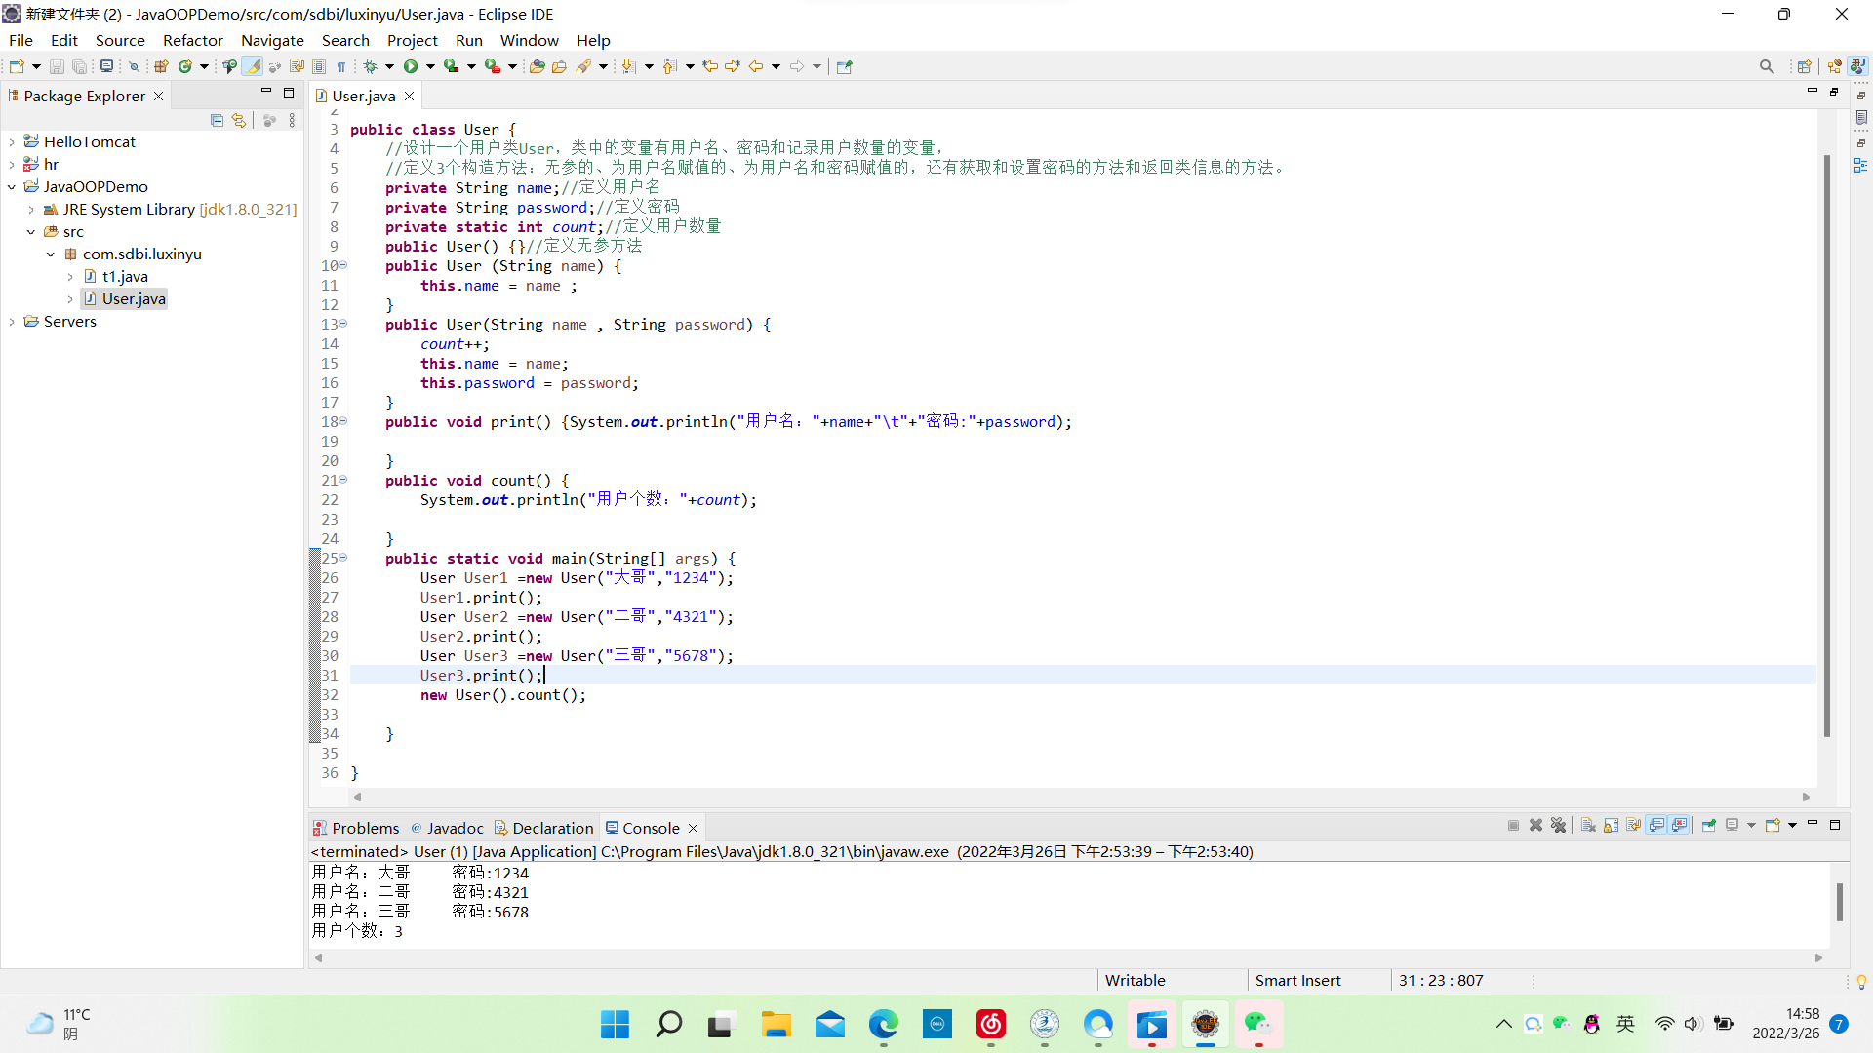The width and height of the screenshot is (1873, 1053).
Task: Click the green Run button in toolbar
Action: 411,66
